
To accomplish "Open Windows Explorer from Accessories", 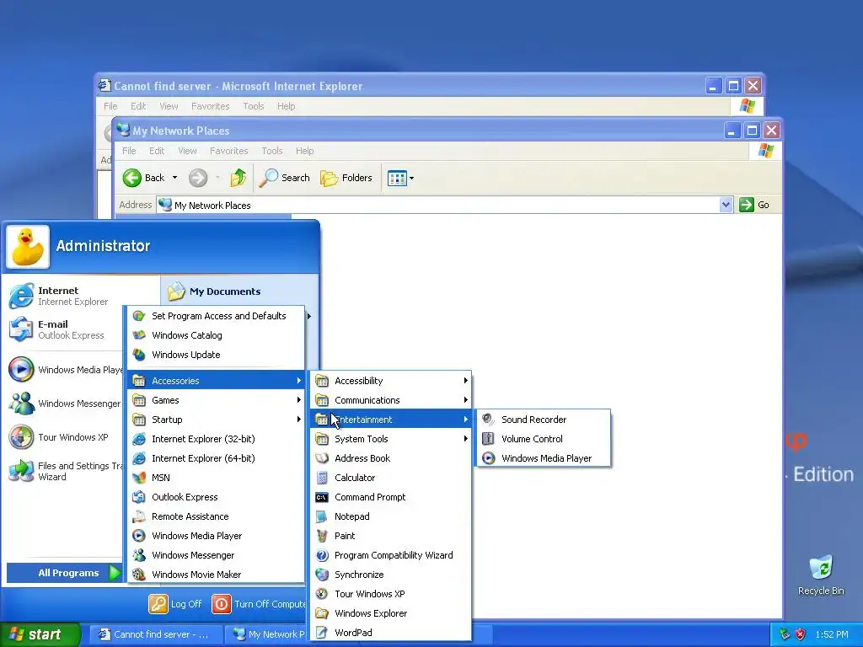I will [x=391, y=613].
